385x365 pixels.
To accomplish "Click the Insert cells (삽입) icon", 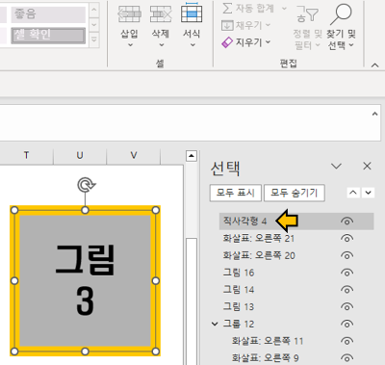I will pyautogui.click(x=129, y=14).
